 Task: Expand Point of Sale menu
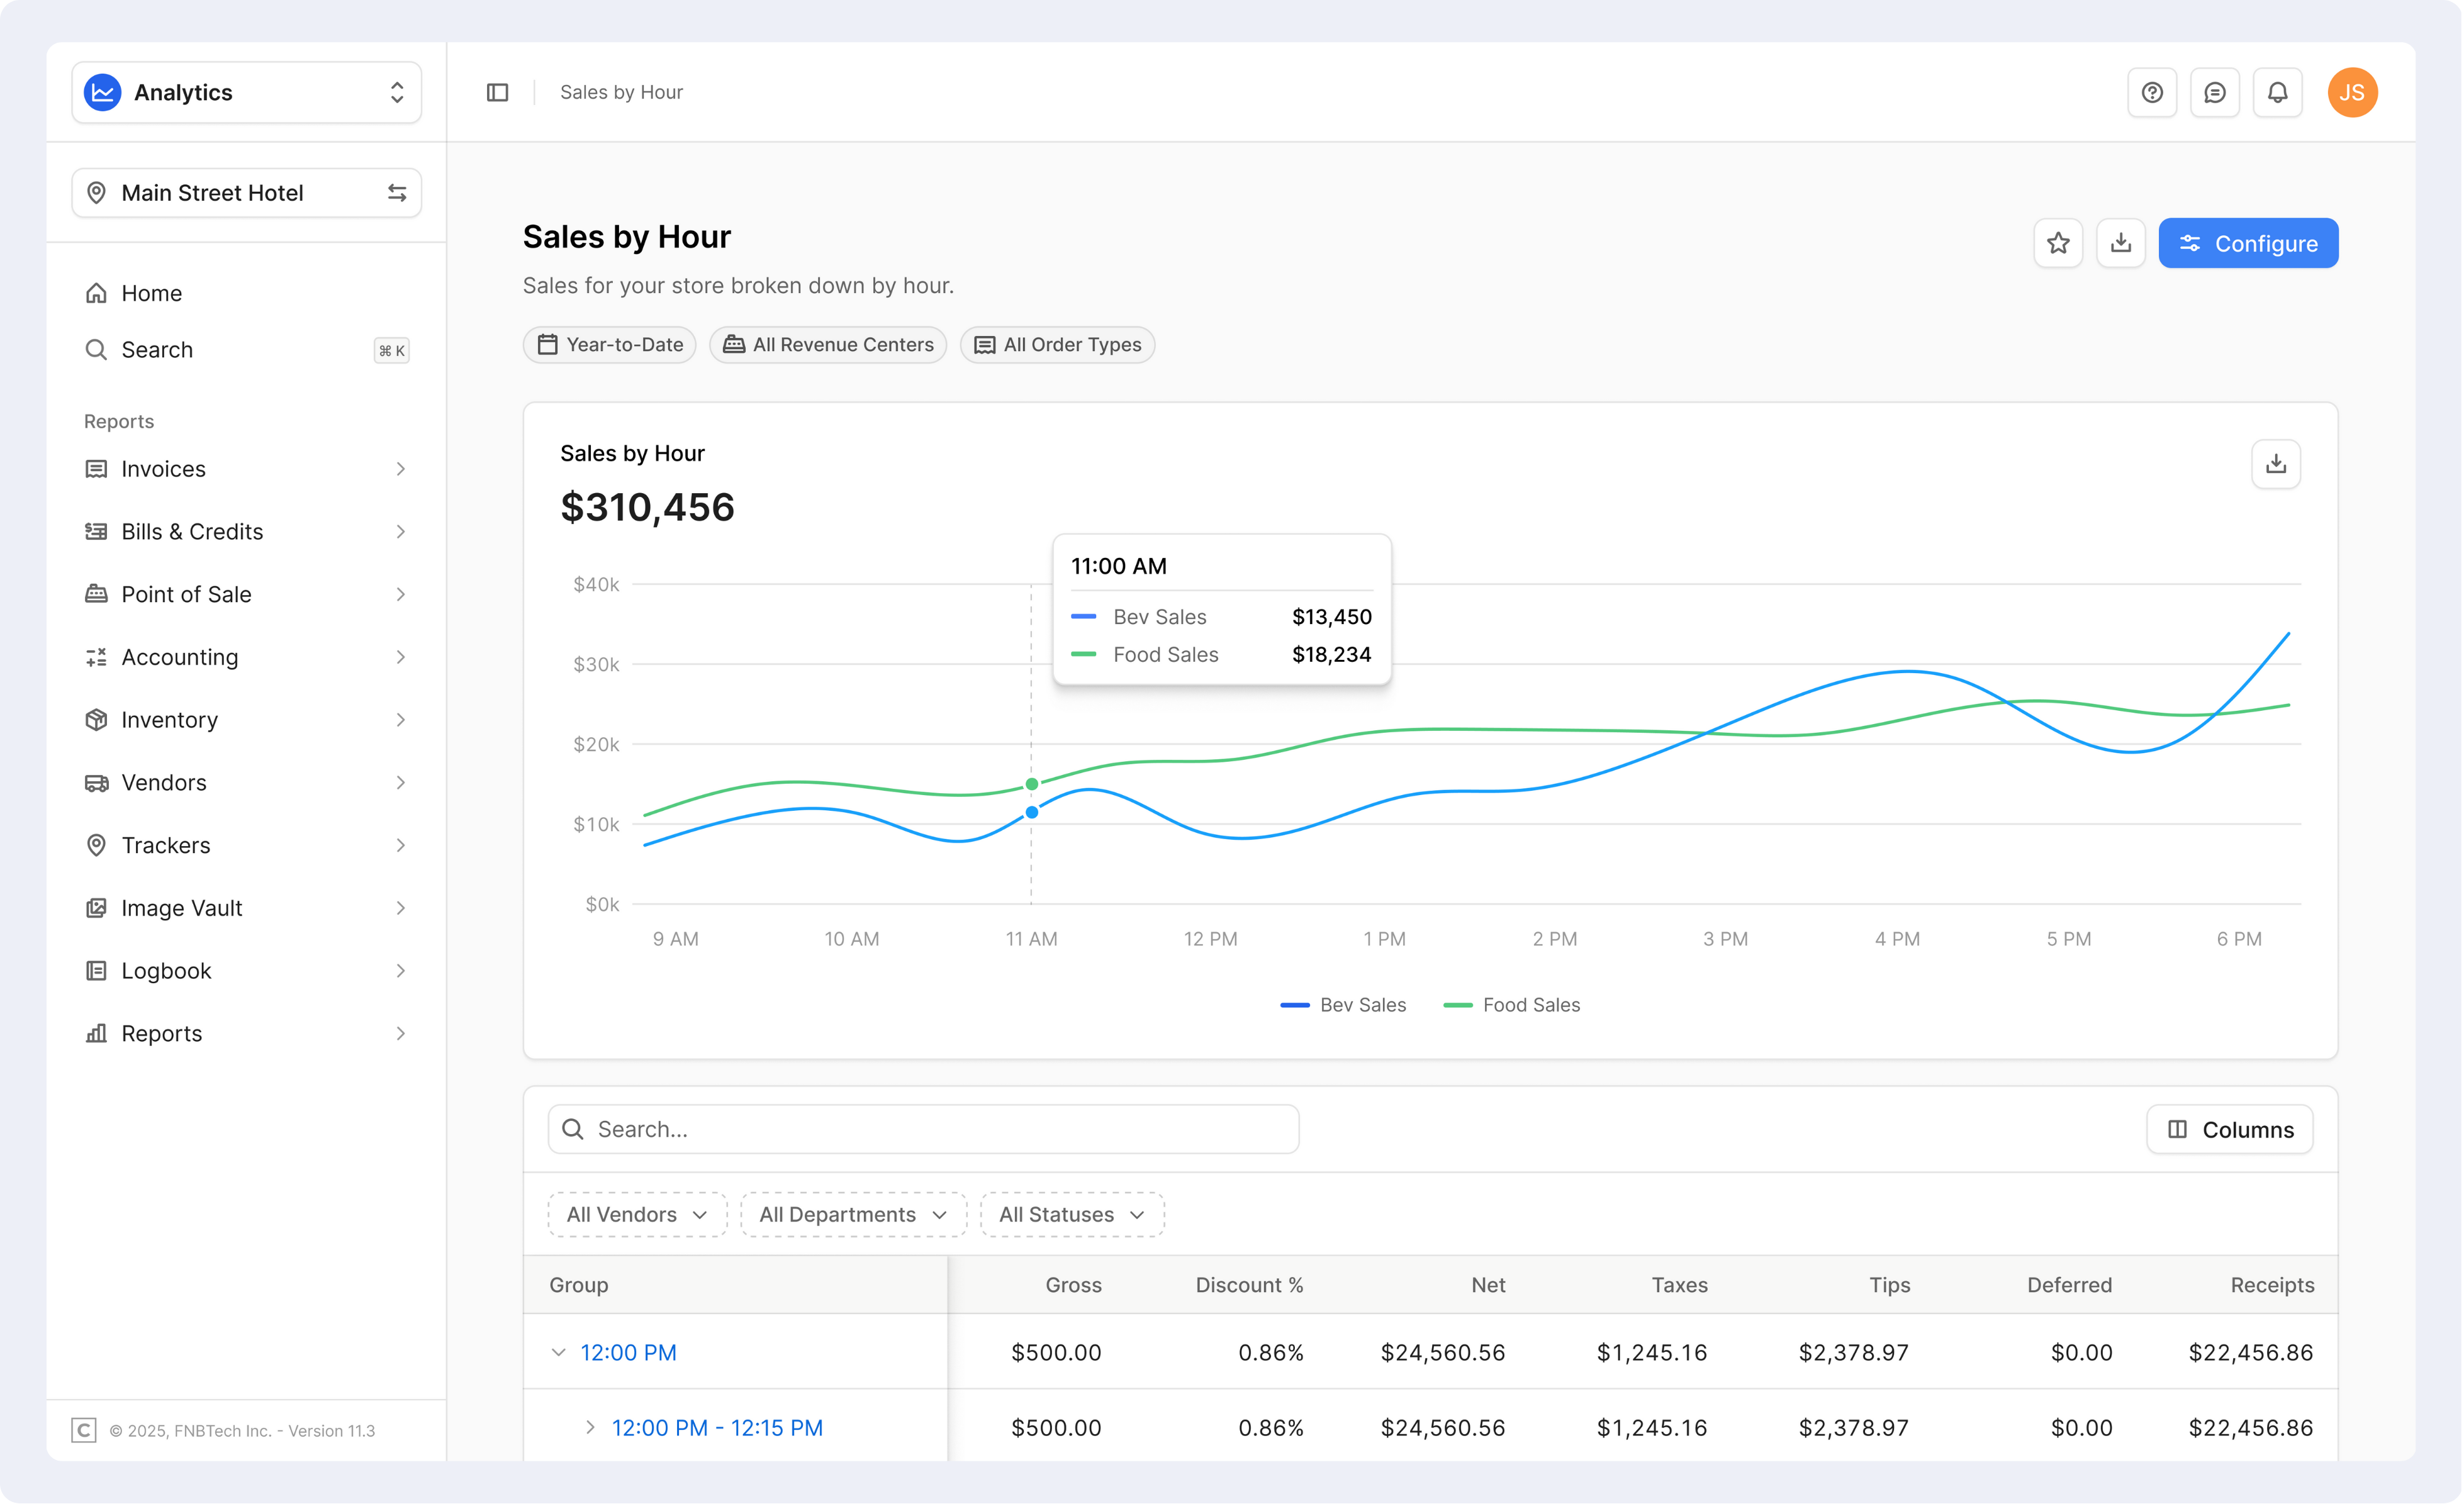tap(246, 595)
